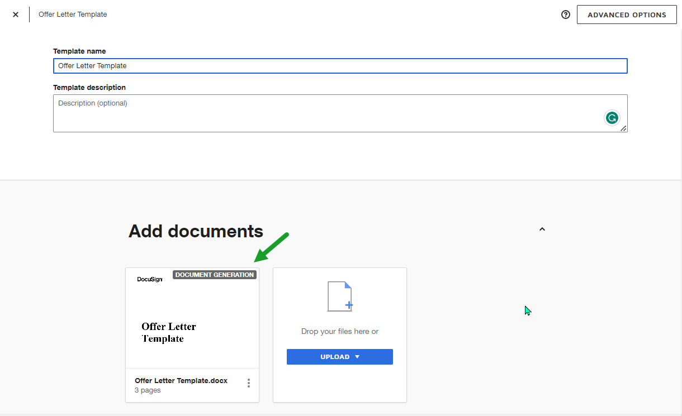Viewport: 682px width, 416px height.
Task: Click the 'Add documents' section heading
Action: tap(196, 231)
